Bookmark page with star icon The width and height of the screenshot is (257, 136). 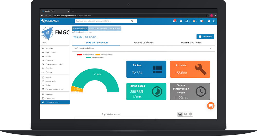point(207,16)
